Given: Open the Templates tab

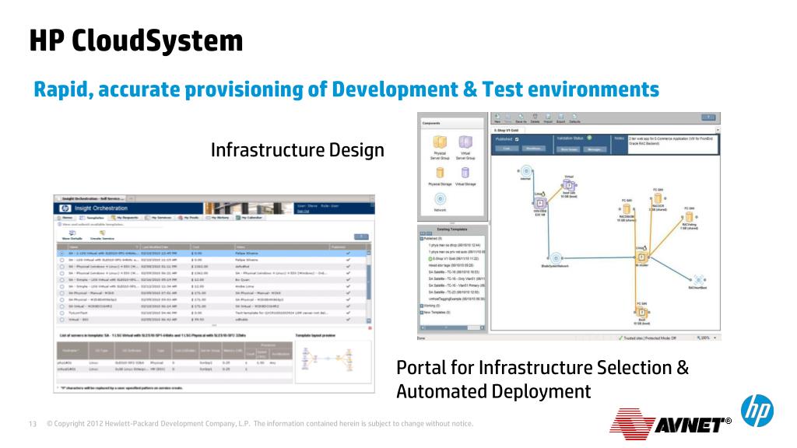Looking at the screenshot, I should point(92,218).
